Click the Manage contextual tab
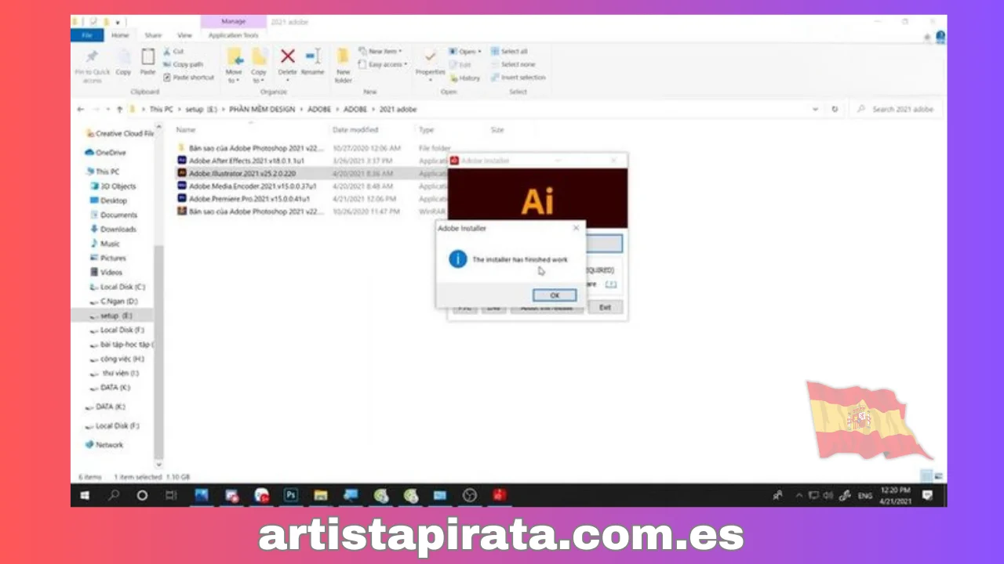Image resolution: width=1004 pixels, height=564 pixels. tap(233, 22)
